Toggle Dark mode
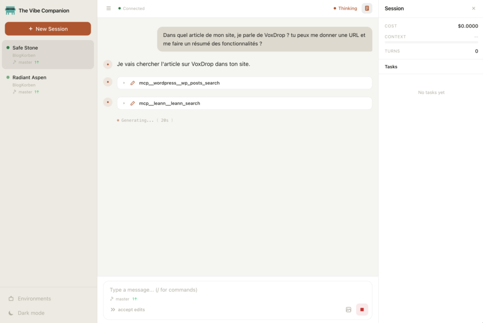 point(31,313)
